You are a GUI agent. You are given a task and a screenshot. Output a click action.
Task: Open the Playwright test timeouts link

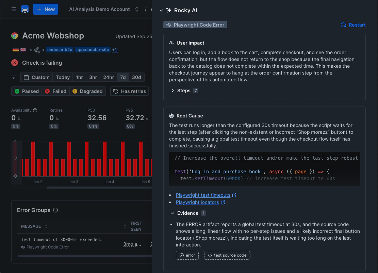coord(203,195)
